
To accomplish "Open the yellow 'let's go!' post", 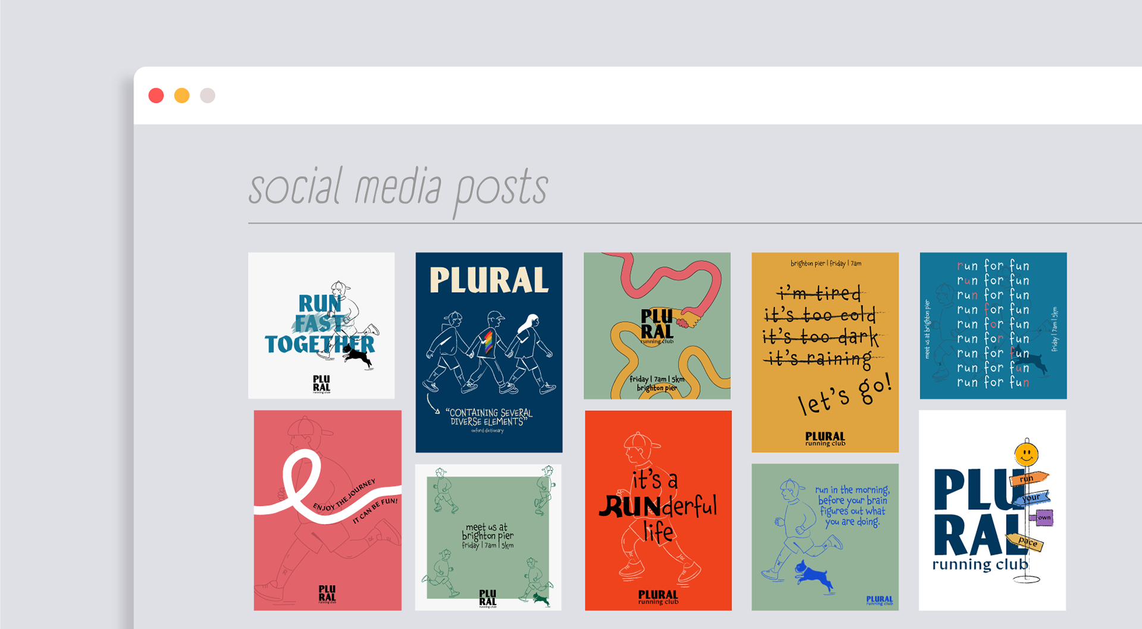I will click(x=825, y=353).
